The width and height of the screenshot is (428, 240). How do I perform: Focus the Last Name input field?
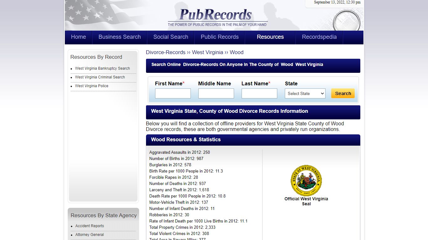(x=259, y=93)
